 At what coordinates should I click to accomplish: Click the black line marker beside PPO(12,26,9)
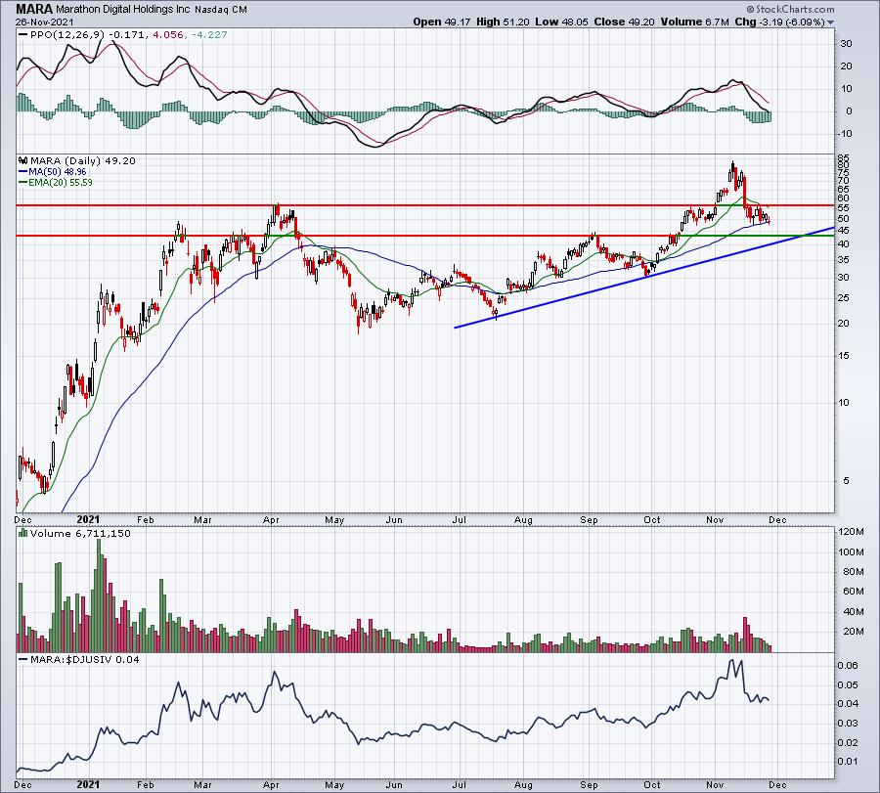pos(23,35)
